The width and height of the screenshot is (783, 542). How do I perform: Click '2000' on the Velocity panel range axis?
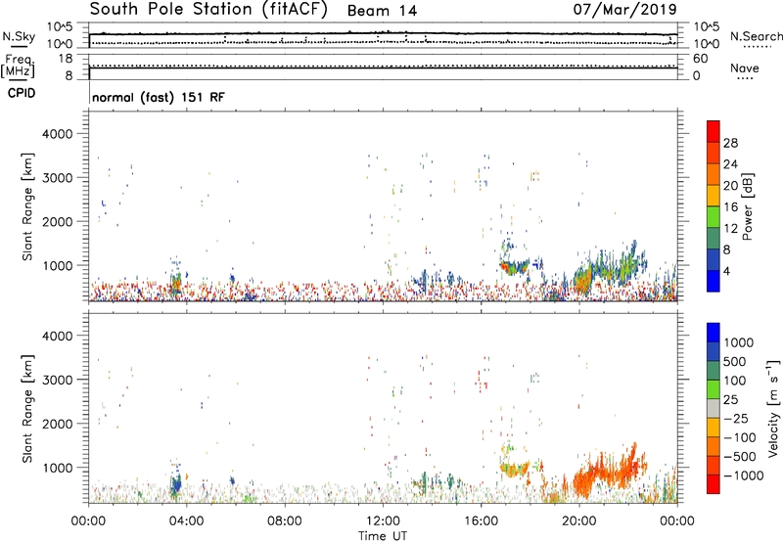(x=57, y=424)
